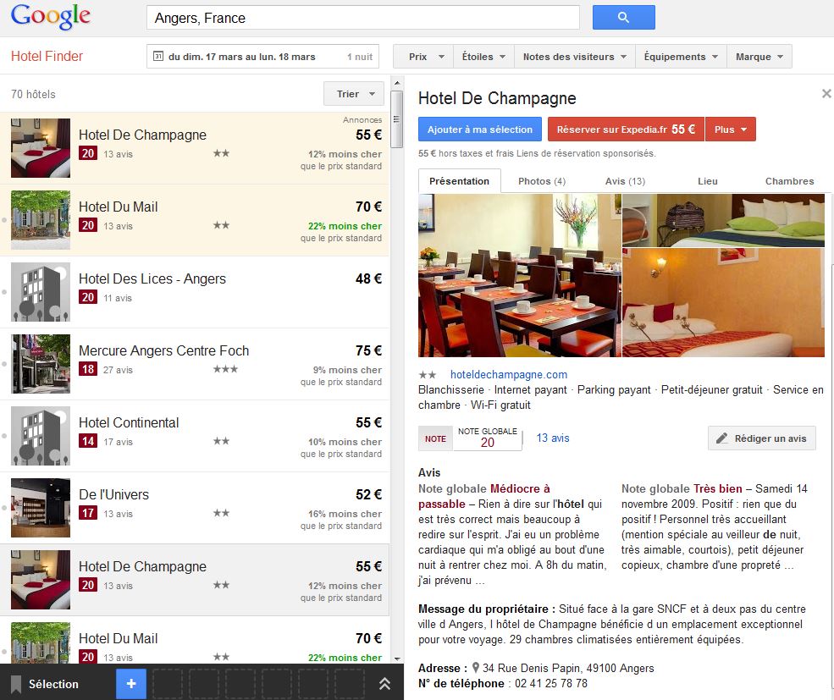Switch to the Avis (13) tab

click(x=625, y=181)
